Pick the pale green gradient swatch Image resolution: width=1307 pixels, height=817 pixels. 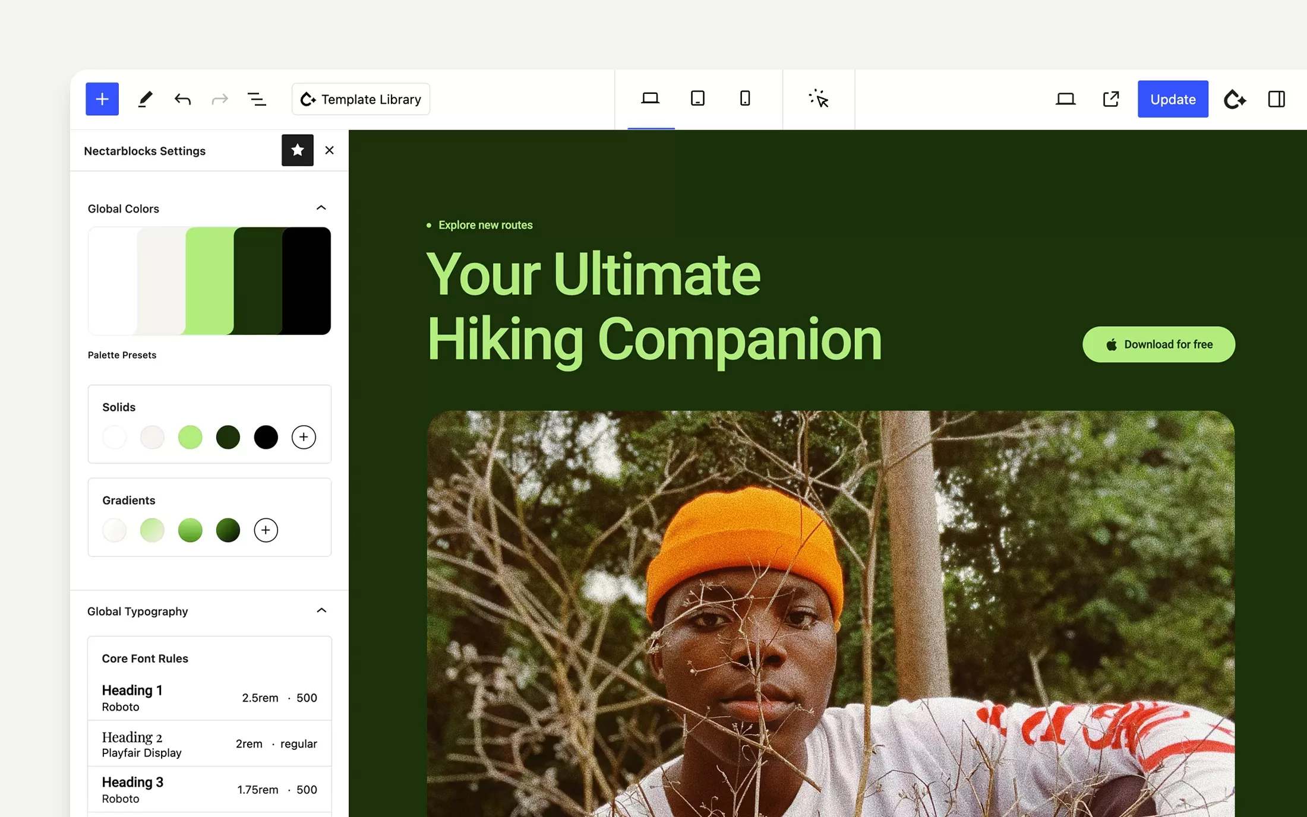coord(152,530)
